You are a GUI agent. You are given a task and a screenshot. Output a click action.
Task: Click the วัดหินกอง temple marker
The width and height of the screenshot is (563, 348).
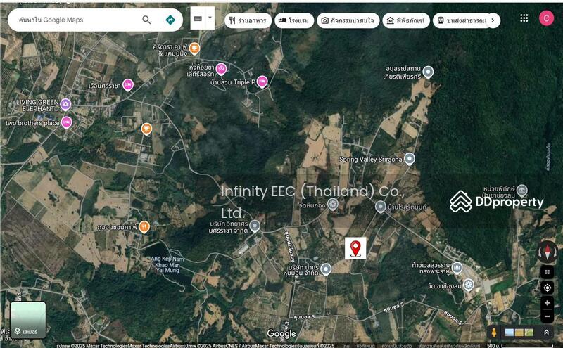333,204
